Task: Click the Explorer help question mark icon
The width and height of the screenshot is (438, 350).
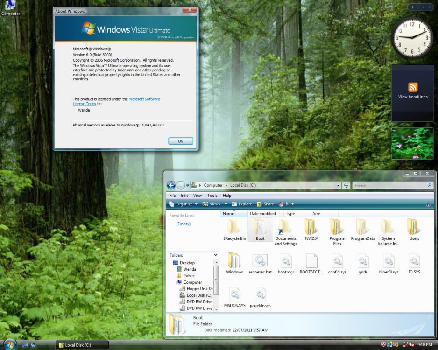Action: click(428, 204)
